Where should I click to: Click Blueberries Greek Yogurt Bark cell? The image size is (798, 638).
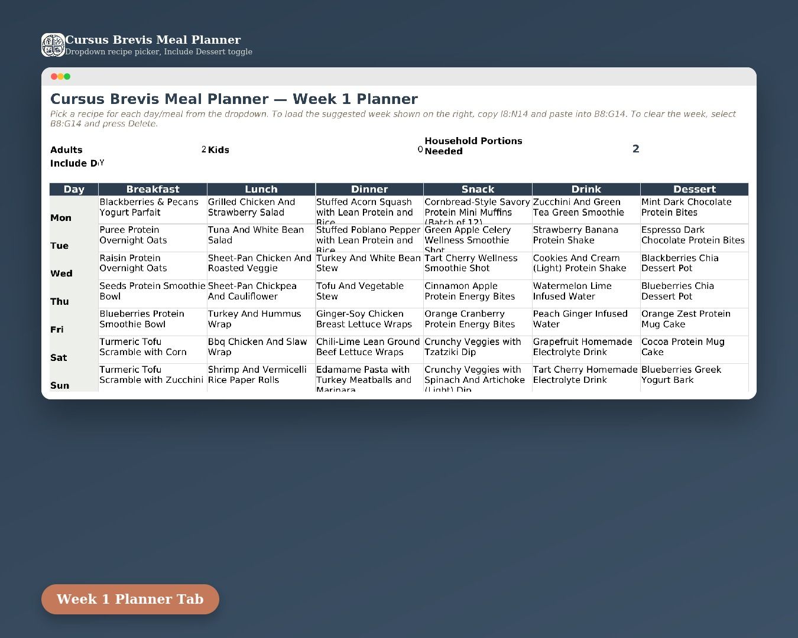695,377
